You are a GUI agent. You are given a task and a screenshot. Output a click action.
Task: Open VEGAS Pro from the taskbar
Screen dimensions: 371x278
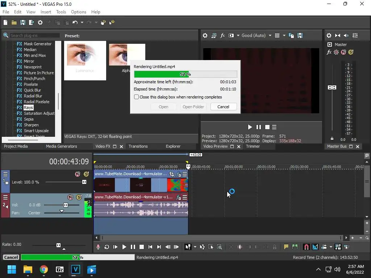[x=75, y=269]
